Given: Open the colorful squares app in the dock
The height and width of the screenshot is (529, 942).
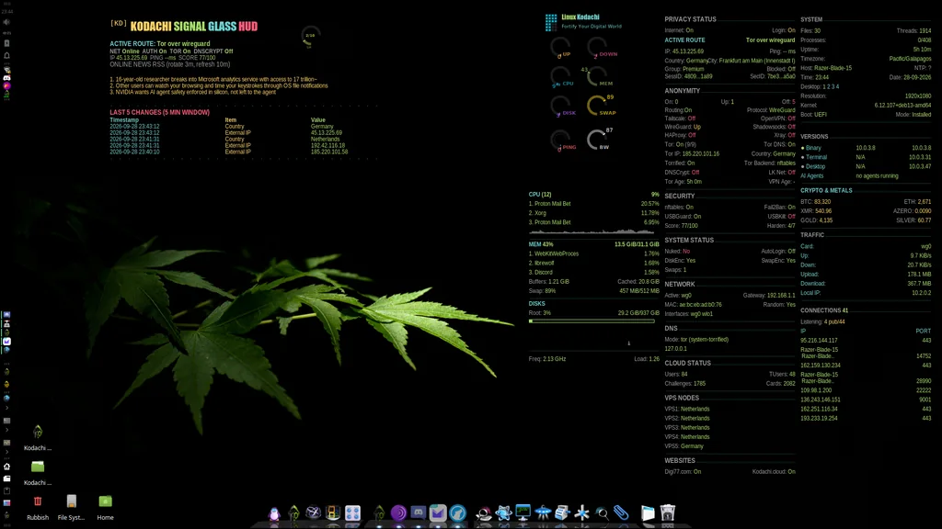Looking at the screenshot, I should pyautogui.click(x=333, y=512).
